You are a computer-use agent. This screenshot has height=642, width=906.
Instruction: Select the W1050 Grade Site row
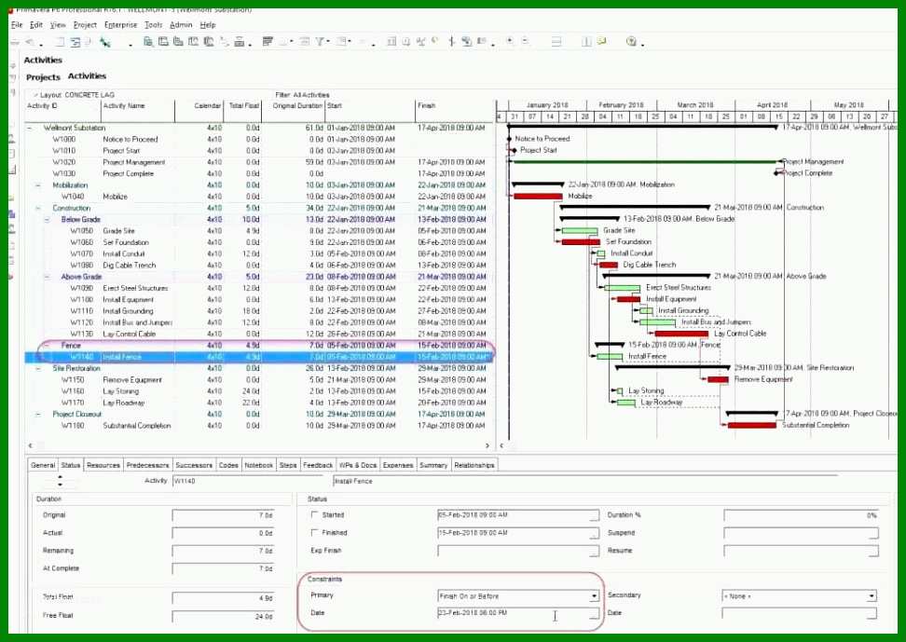[x=260, y=231]
